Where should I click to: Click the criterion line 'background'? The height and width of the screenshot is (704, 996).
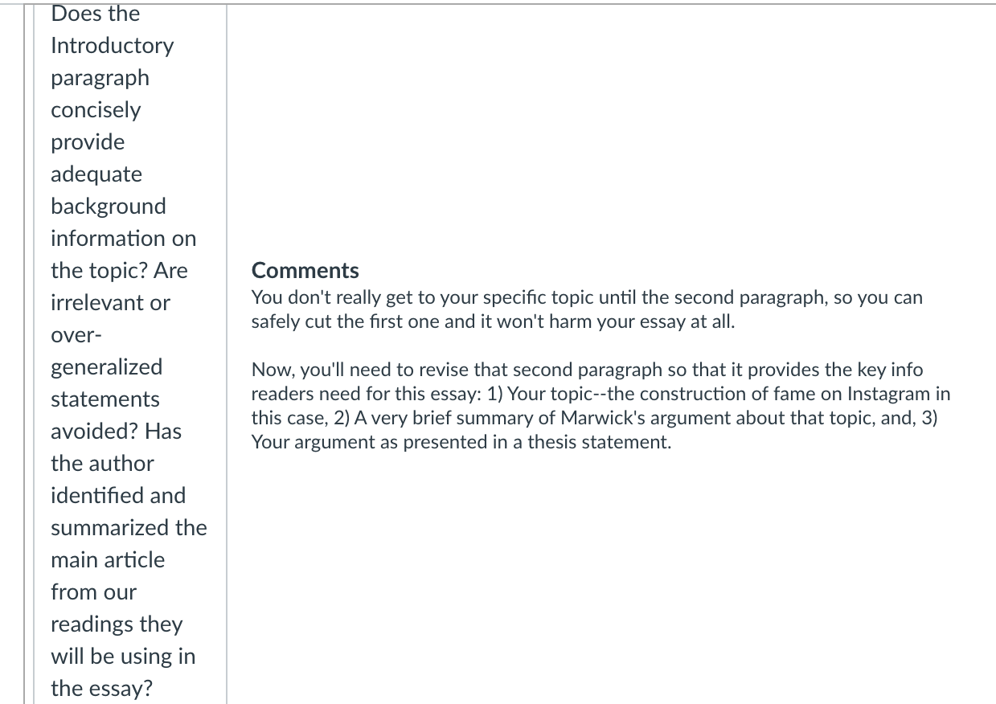pyautogui.click(x=109, y=207)
